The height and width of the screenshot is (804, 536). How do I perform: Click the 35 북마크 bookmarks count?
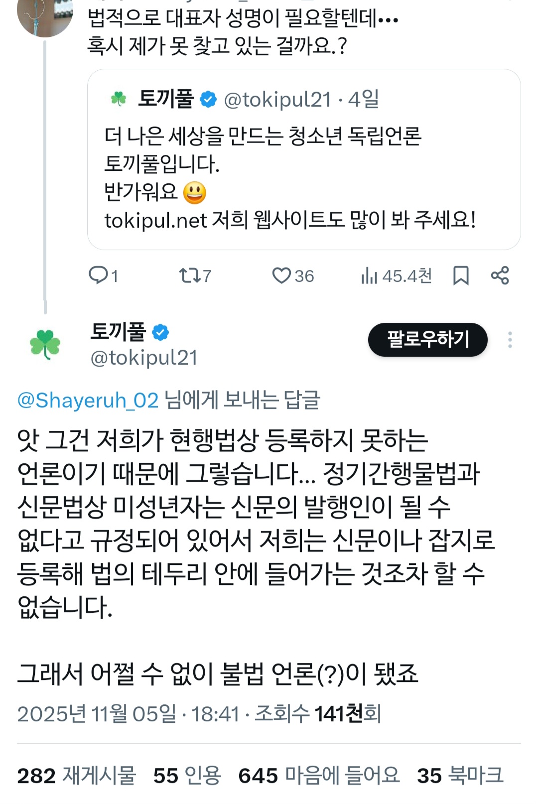(x=460, y=776)
